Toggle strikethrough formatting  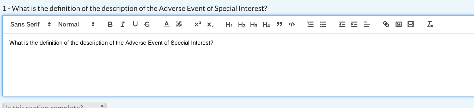(147, 24)
